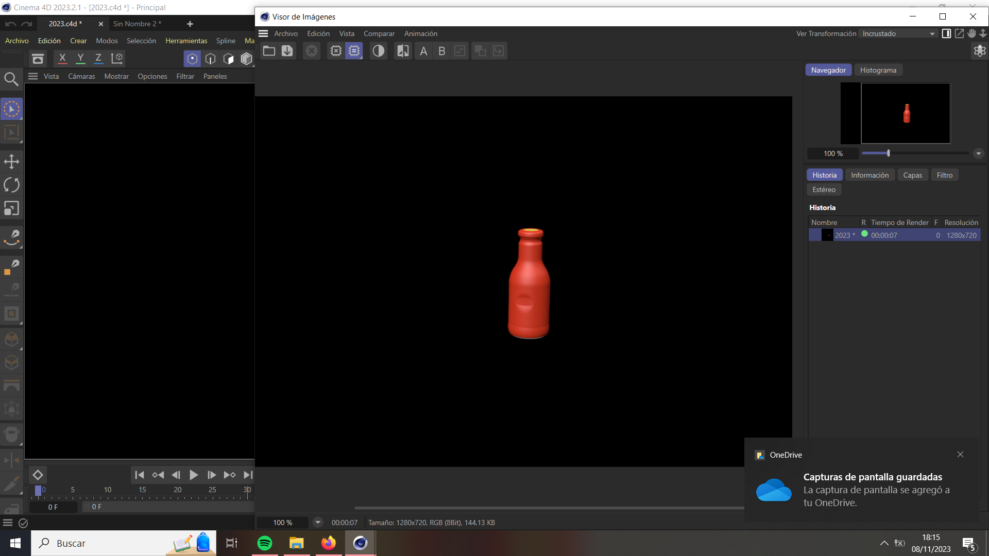Viewport: 989px width, 556px height.
Task: Select the Move tool
Action: [11, 162]
